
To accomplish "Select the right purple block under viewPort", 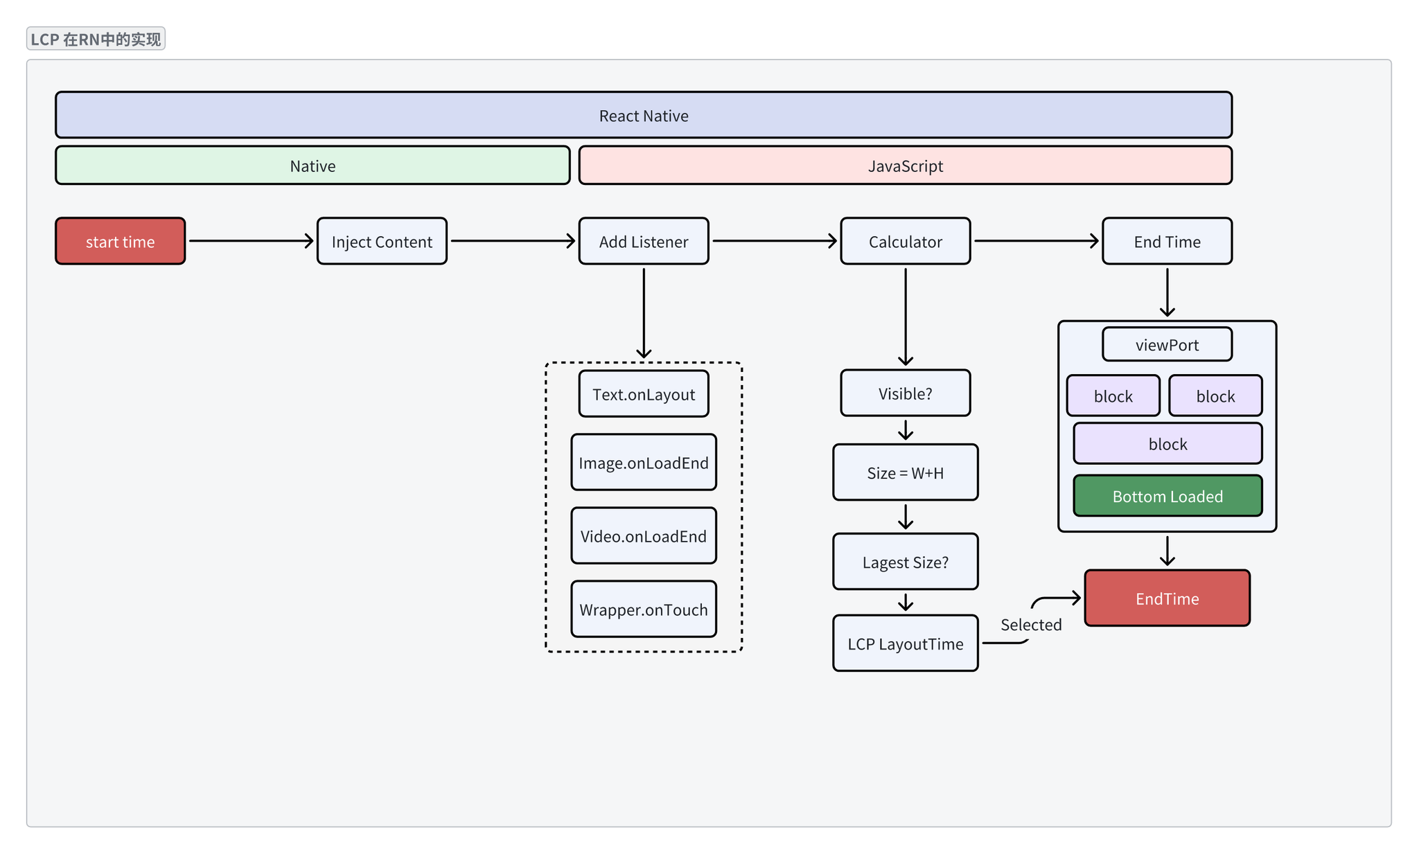I will [x=1216, y=396].
